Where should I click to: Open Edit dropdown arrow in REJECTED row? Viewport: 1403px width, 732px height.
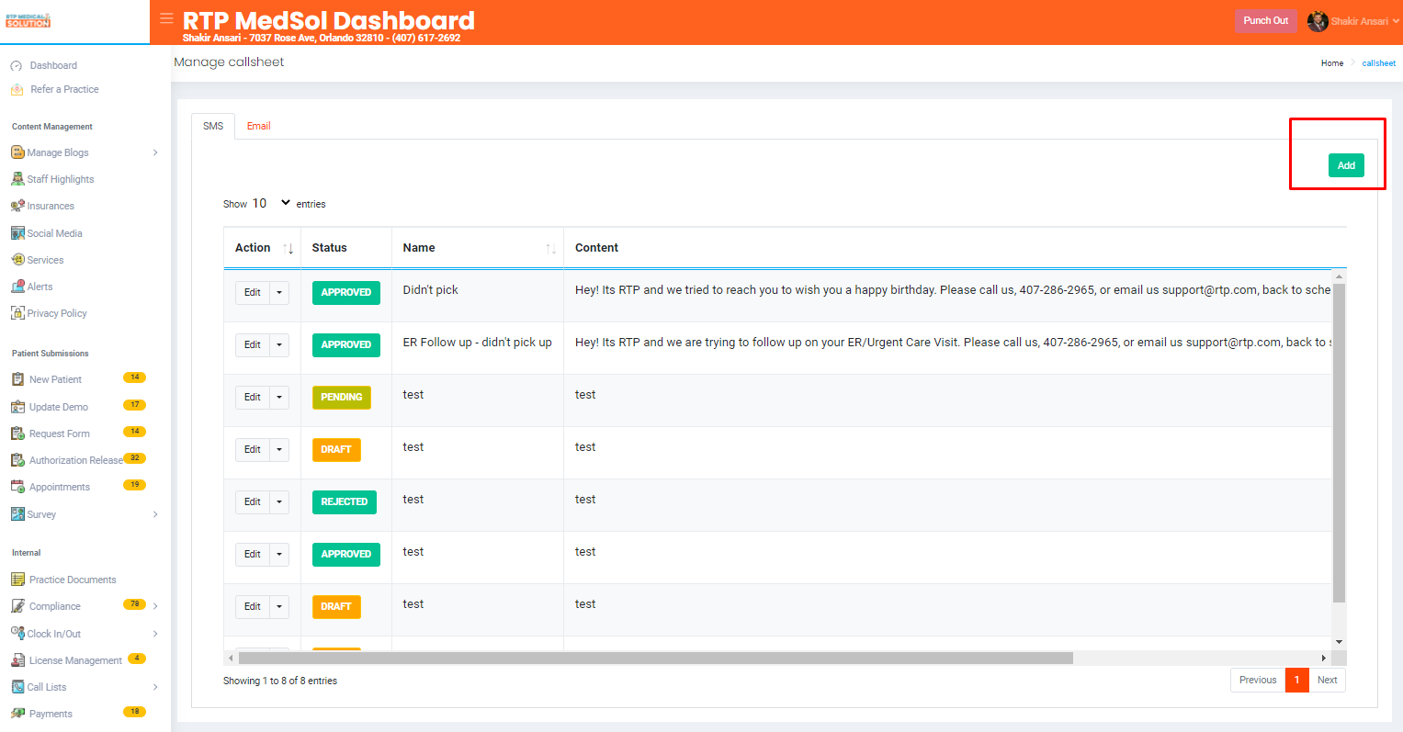[x=279, y=501]
